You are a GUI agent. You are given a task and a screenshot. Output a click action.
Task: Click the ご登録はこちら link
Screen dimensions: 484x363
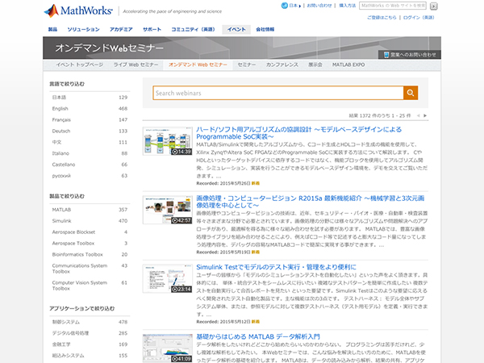pos(382,18)
